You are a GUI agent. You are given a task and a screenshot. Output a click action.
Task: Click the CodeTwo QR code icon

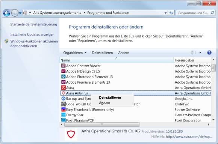63,104
